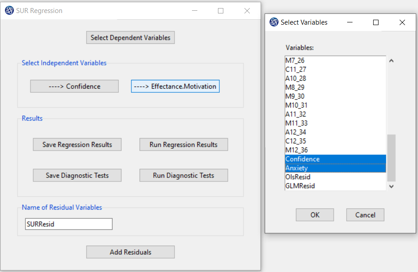The height and width of the screenshot is (272, 418).
Task: Choose M12_36 from the variables list
Action: click(x=335, y=150)
